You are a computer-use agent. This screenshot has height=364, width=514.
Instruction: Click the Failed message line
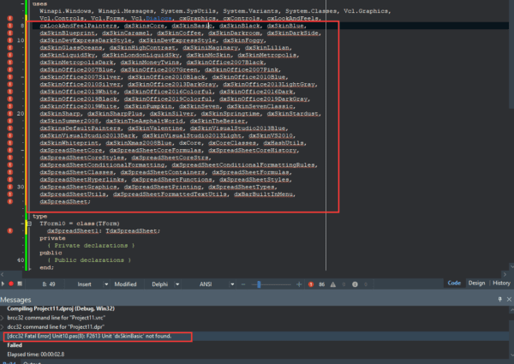pos(15,345)
